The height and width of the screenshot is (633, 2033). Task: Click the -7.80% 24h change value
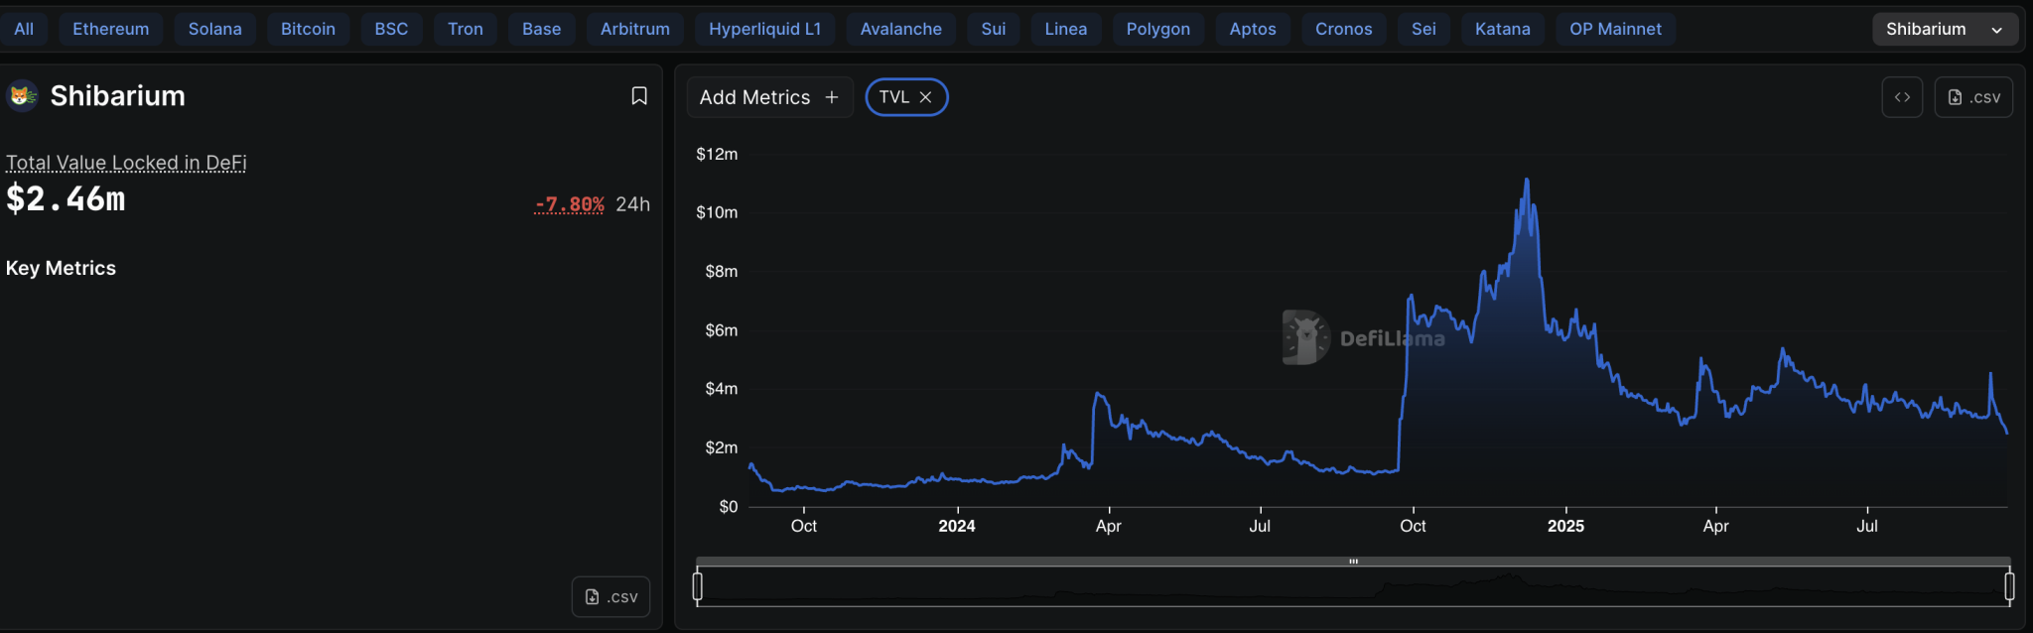pos(570,204)
